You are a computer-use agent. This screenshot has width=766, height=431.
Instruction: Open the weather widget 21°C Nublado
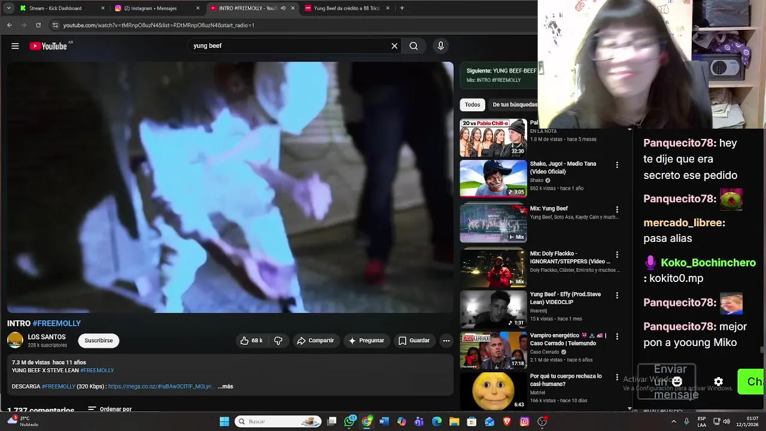point(22,421)
